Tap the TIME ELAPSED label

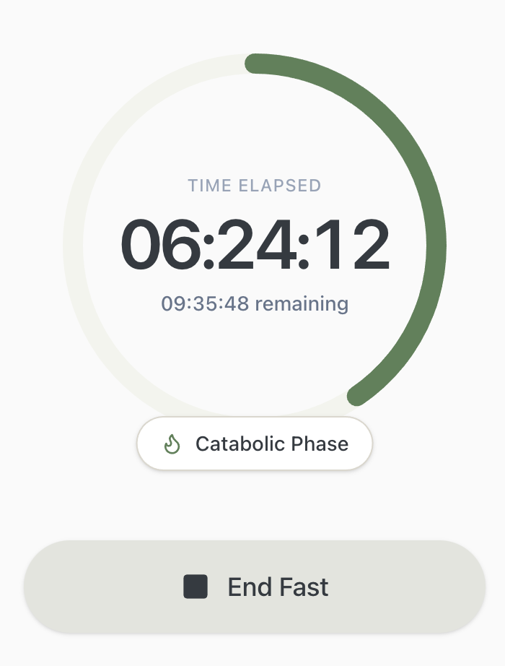pyautogui.click(x=255, y=186)
